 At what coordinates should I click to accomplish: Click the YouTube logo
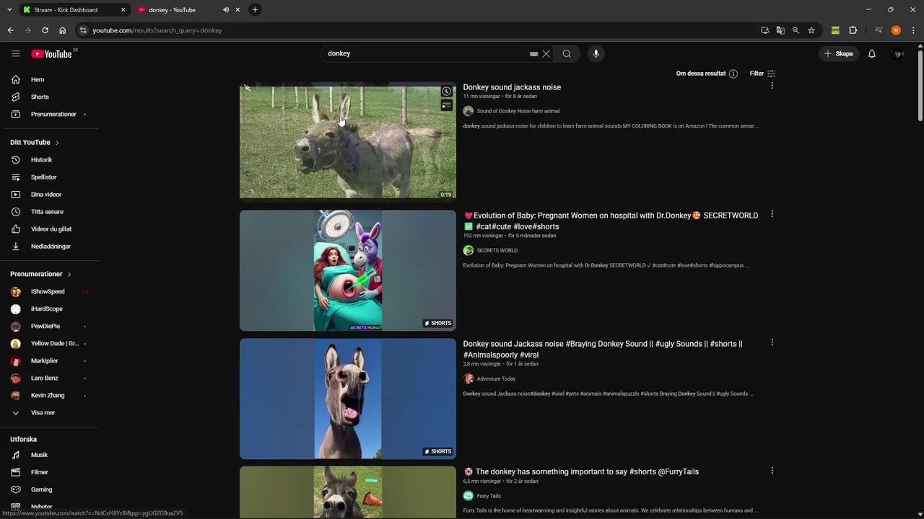tap(52, 54)
